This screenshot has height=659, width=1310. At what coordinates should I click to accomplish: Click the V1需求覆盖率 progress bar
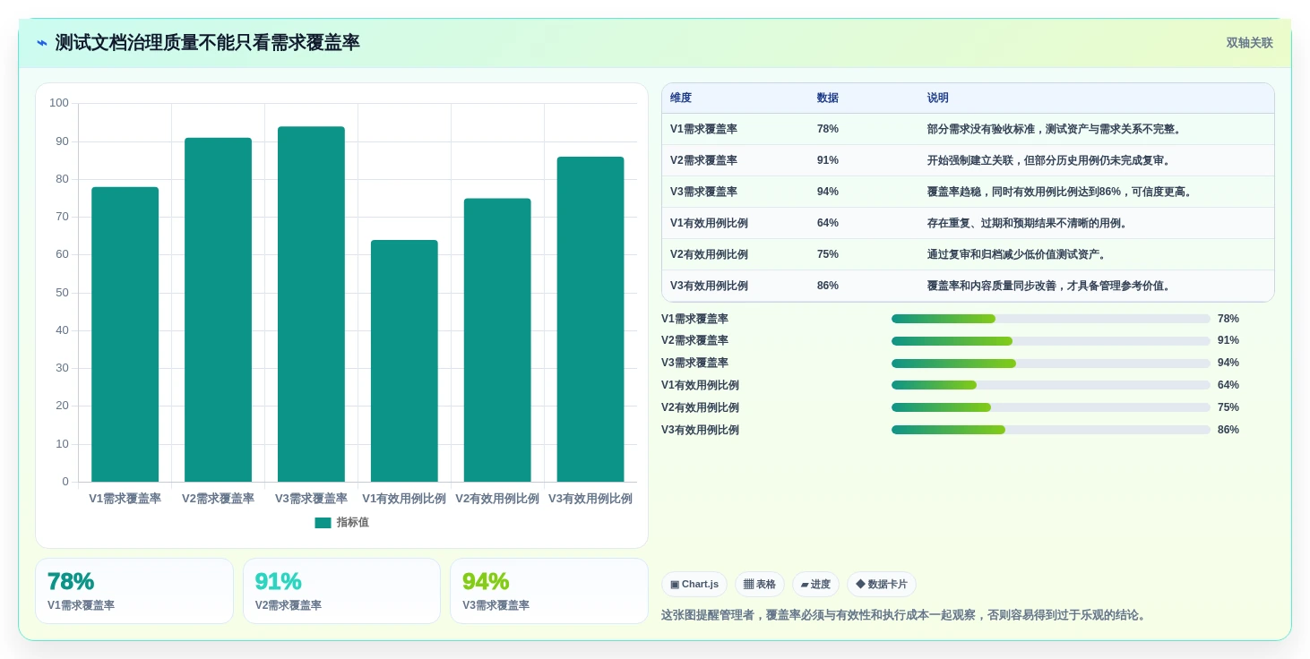click(1051, 319)
